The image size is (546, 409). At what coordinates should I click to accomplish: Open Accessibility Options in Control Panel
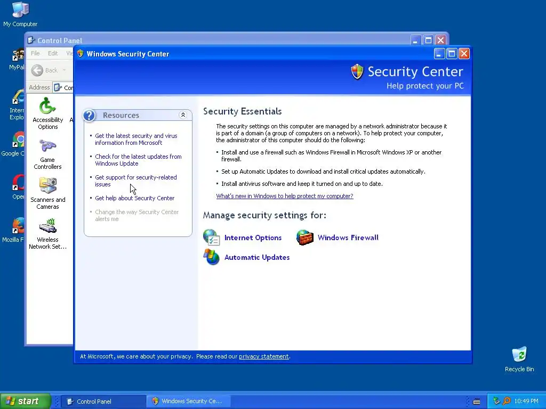point(47,113)
